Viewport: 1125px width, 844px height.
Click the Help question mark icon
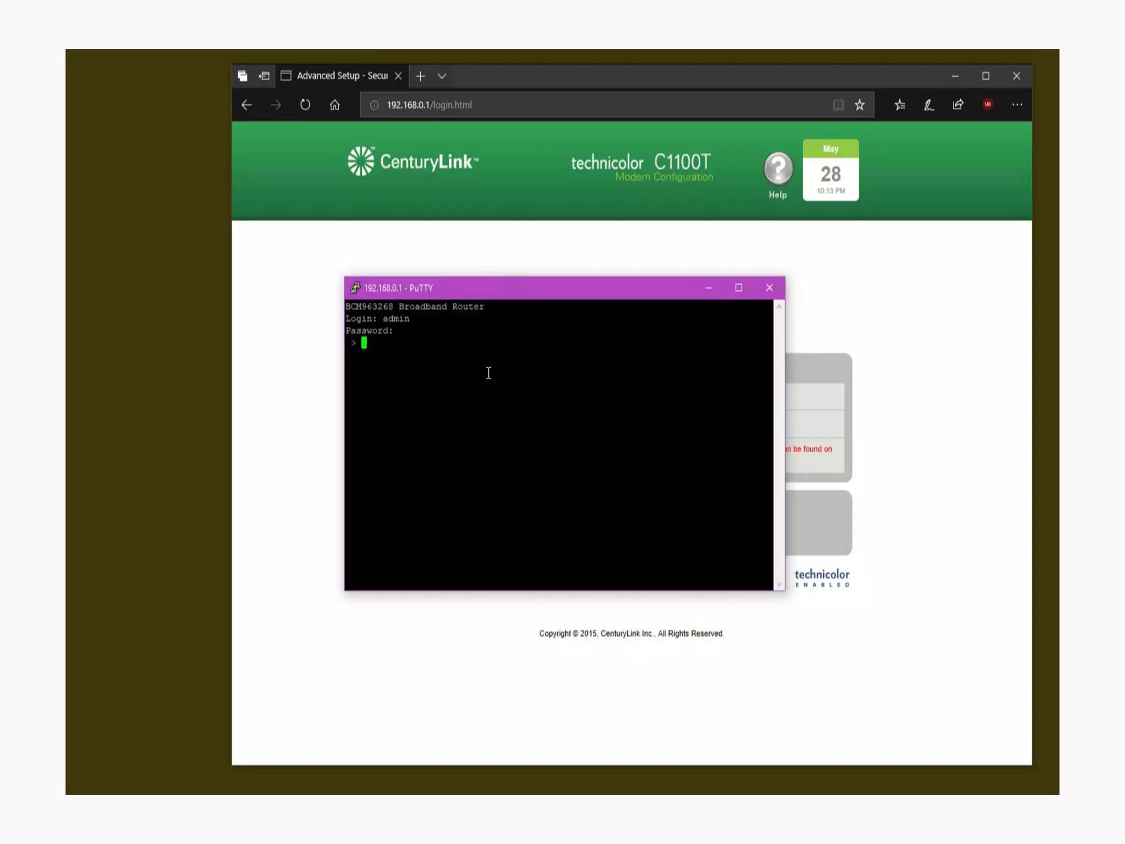tap(778, 169)
